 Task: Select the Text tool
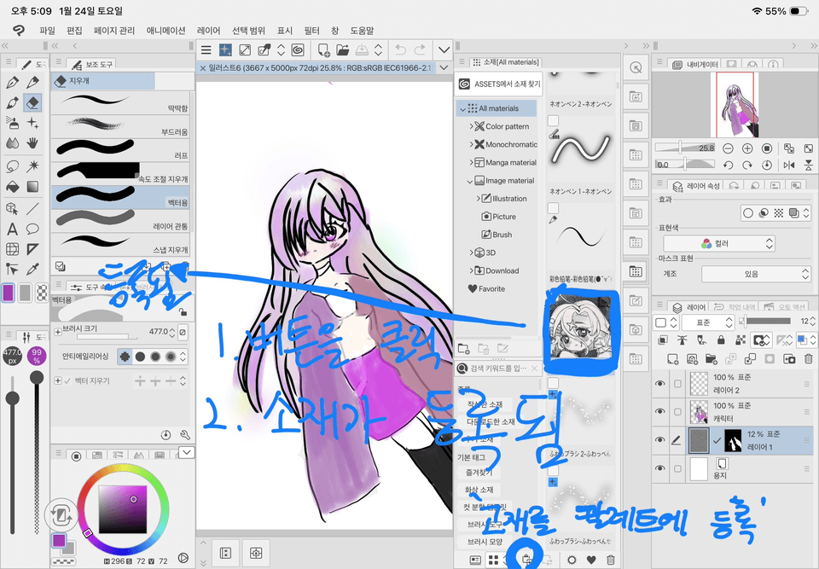pos(13,229)
